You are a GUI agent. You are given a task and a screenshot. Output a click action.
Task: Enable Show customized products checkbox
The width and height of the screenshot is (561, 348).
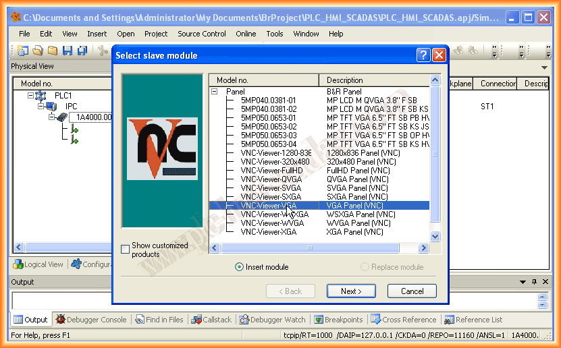point(126,250)
